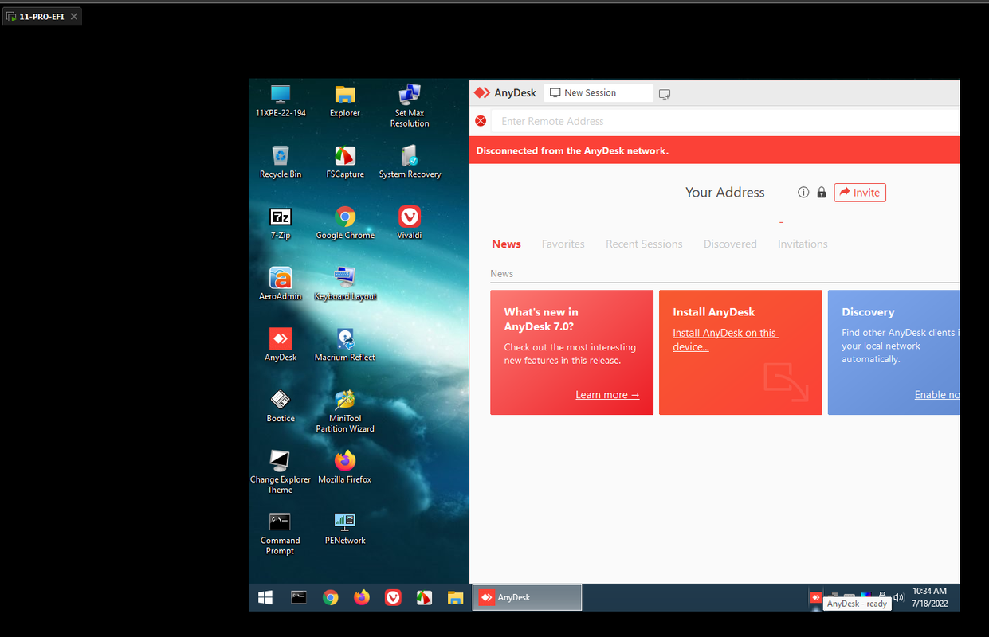Launch Google Chrome desktop shortcut
This screenshot has width=989, height=637.
coord(345,223)
